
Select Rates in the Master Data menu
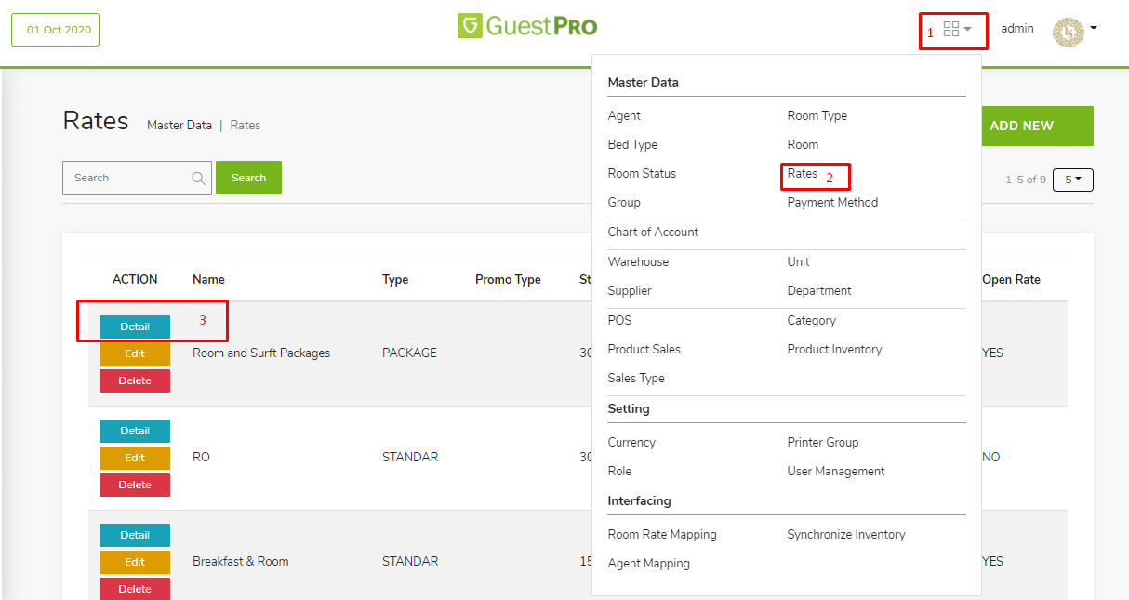(x=803, y=173)
